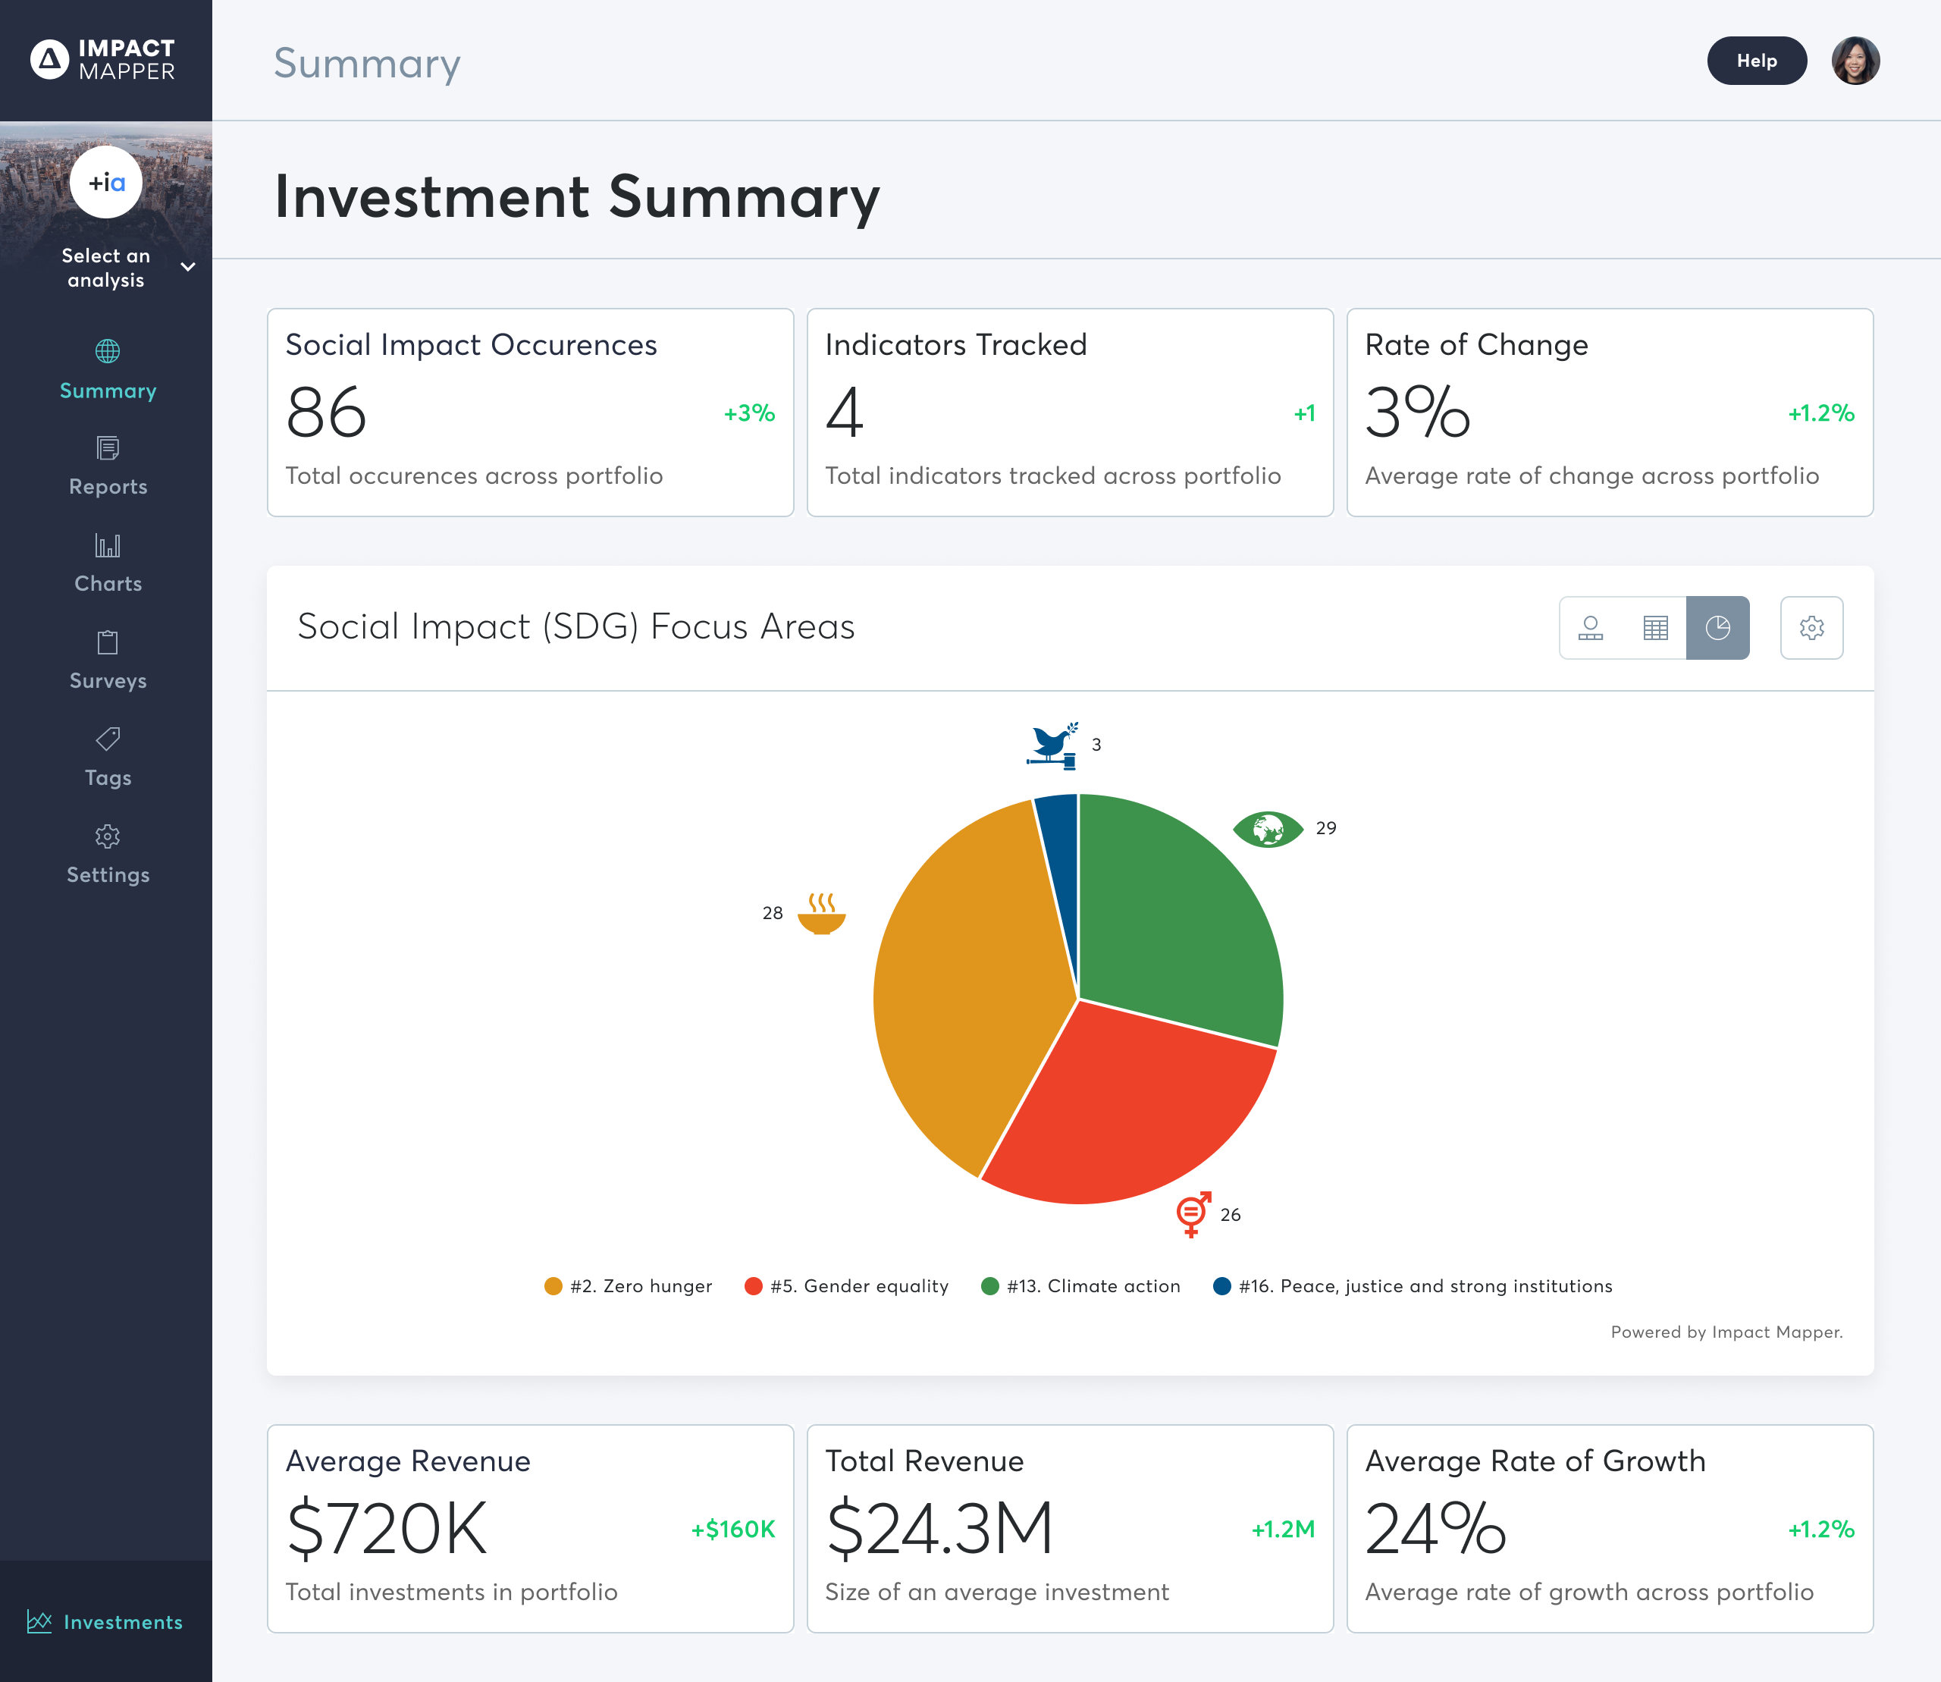The width and height of the screenshot is (1941, 1682).
Task: Open the chart settings gear beside view toggles
Action: [x=1811, y=628]
